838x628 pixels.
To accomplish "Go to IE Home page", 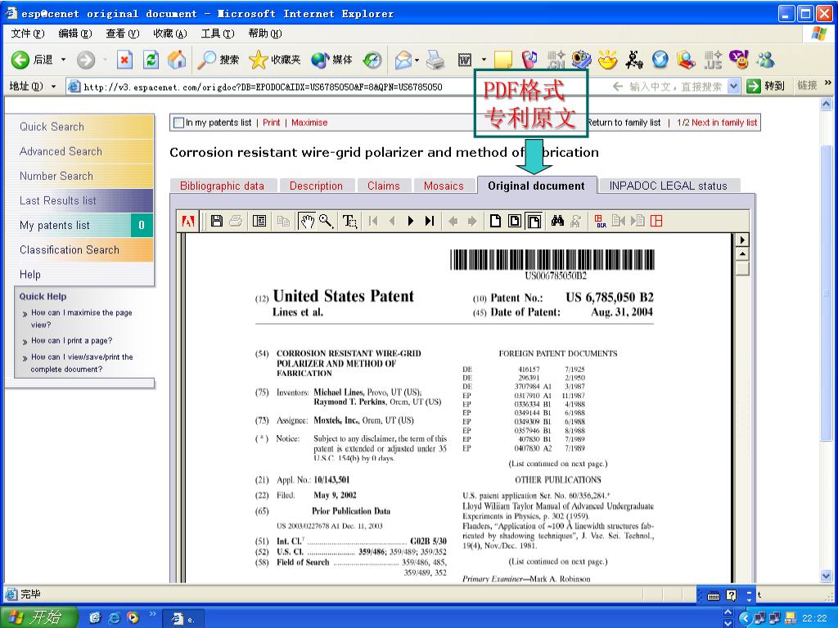I will (177, 60).
